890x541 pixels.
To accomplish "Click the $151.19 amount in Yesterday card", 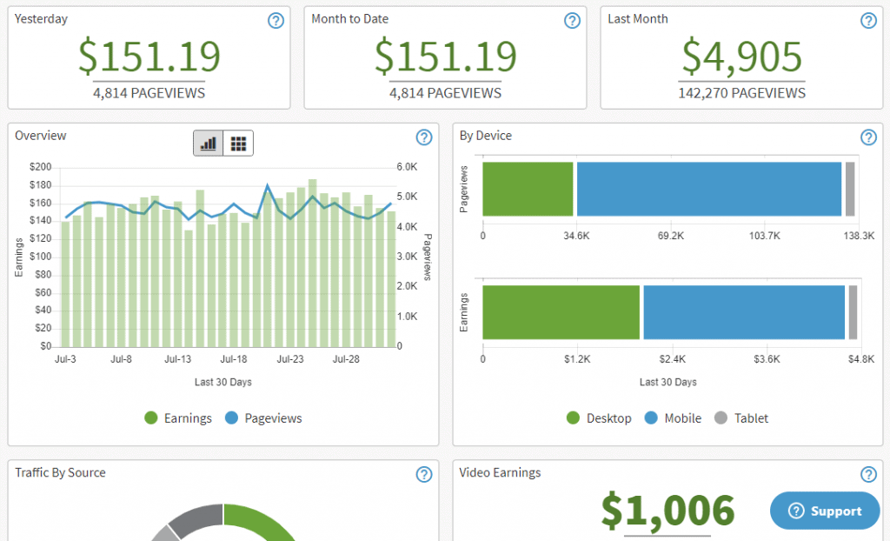I will [x=149, y=57].
